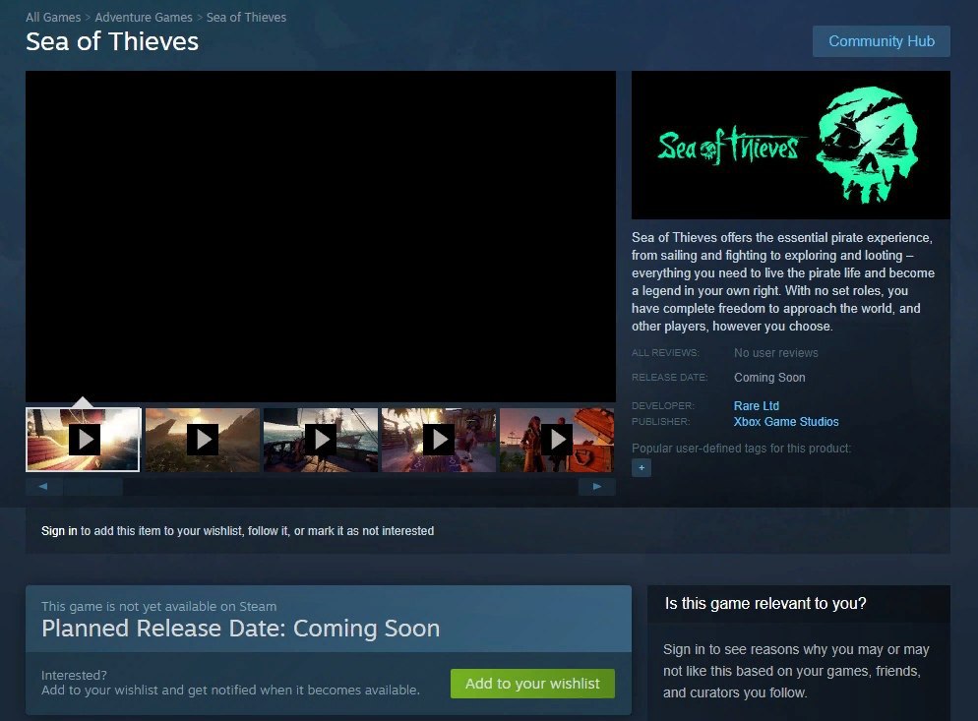
Task: Open the Sea of Thieves header capsule image
Action: 790,145
